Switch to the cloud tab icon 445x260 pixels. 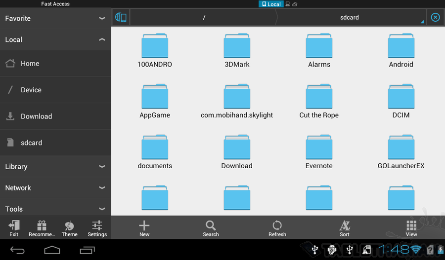click(x=295, y=4)
